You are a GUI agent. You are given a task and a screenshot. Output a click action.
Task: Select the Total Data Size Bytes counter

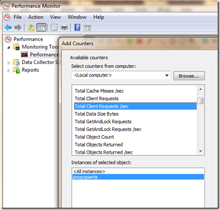tap(97, 114)
